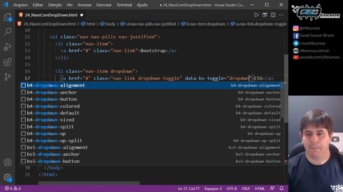Screen dimensions: 343x192
Task: Click the YouTube icon youtube.com/cfbcursos
Action: pyautogui.click(x=296, y=58)
